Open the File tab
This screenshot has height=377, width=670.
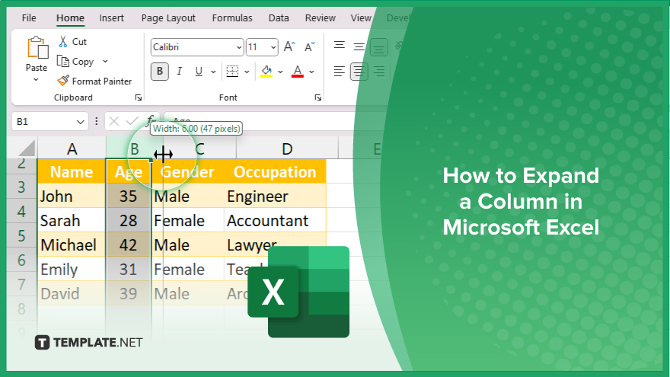pyautogui.click(x=29, y=18)
